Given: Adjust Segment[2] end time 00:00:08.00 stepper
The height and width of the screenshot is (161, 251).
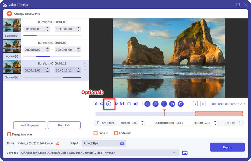Looking at the screenshot, I should pos(78,50).
